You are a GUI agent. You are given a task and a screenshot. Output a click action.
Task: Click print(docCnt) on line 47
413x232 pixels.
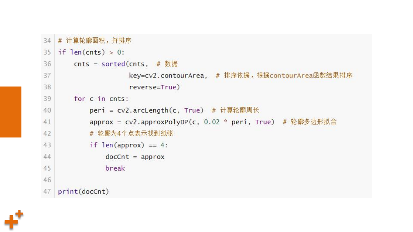83,192
